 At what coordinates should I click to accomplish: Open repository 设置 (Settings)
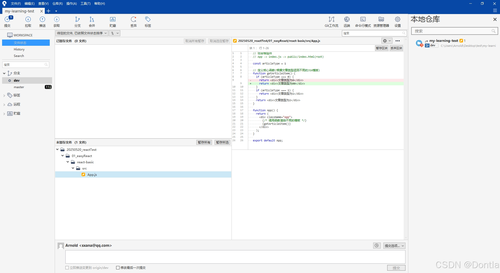[x=397, y=22]
